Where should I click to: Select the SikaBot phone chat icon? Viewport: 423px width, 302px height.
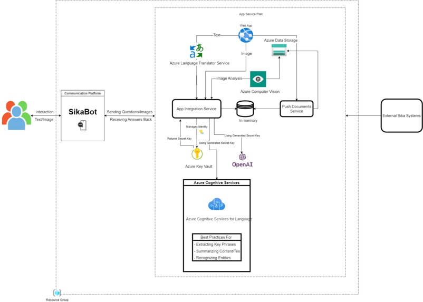pos(82,125)
